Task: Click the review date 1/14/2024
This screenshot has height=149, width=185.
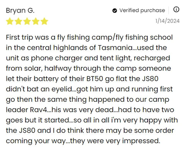Action: point(167,21)
